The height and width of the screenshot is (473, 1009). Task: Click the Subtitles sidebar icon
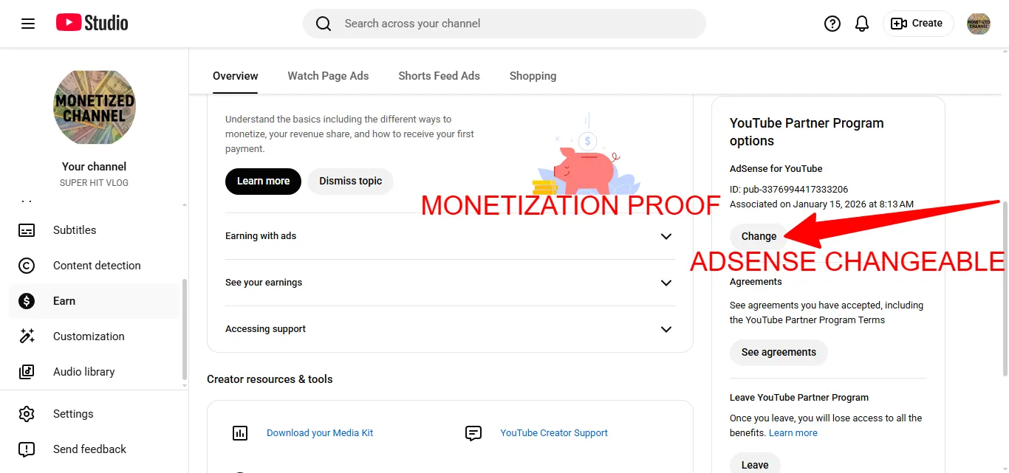click(x=27, y=230)
